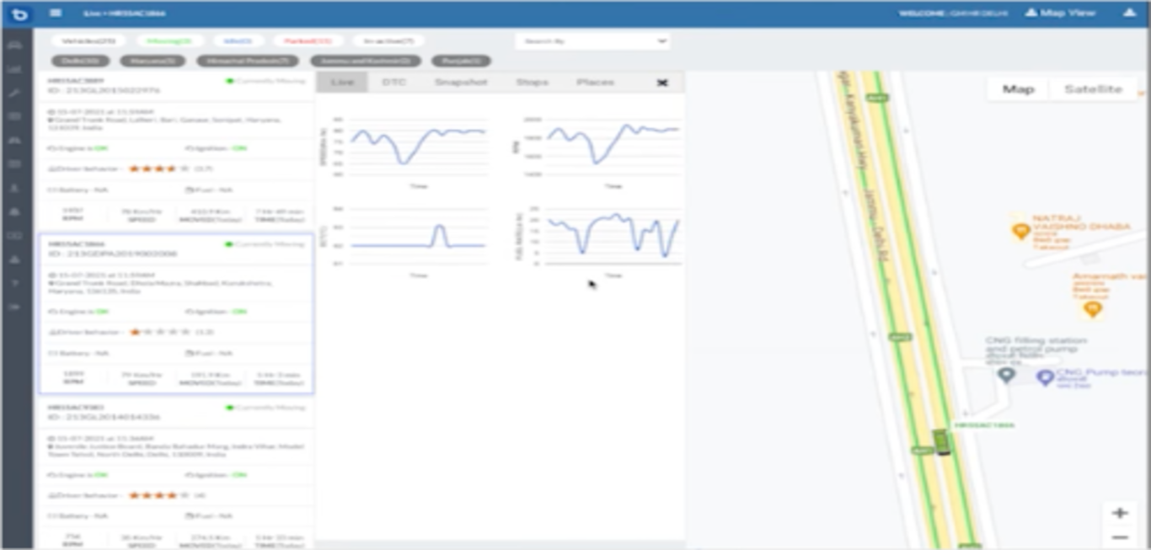The height and width of the screenshot is (550, 1151).
Task: Select the Delhi state chip
Action: pyautogui.click(x=81, y=61)
